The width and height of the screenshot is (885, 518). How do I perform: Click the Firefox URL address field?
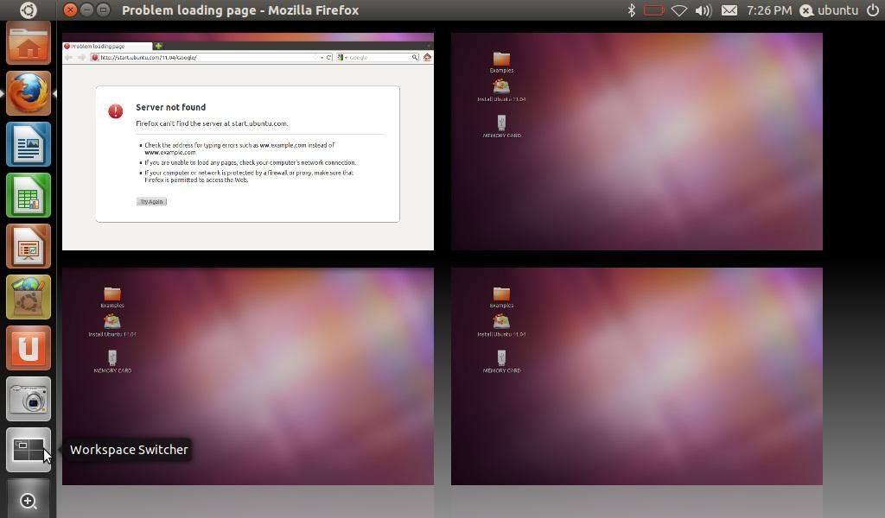pos(207,58)
